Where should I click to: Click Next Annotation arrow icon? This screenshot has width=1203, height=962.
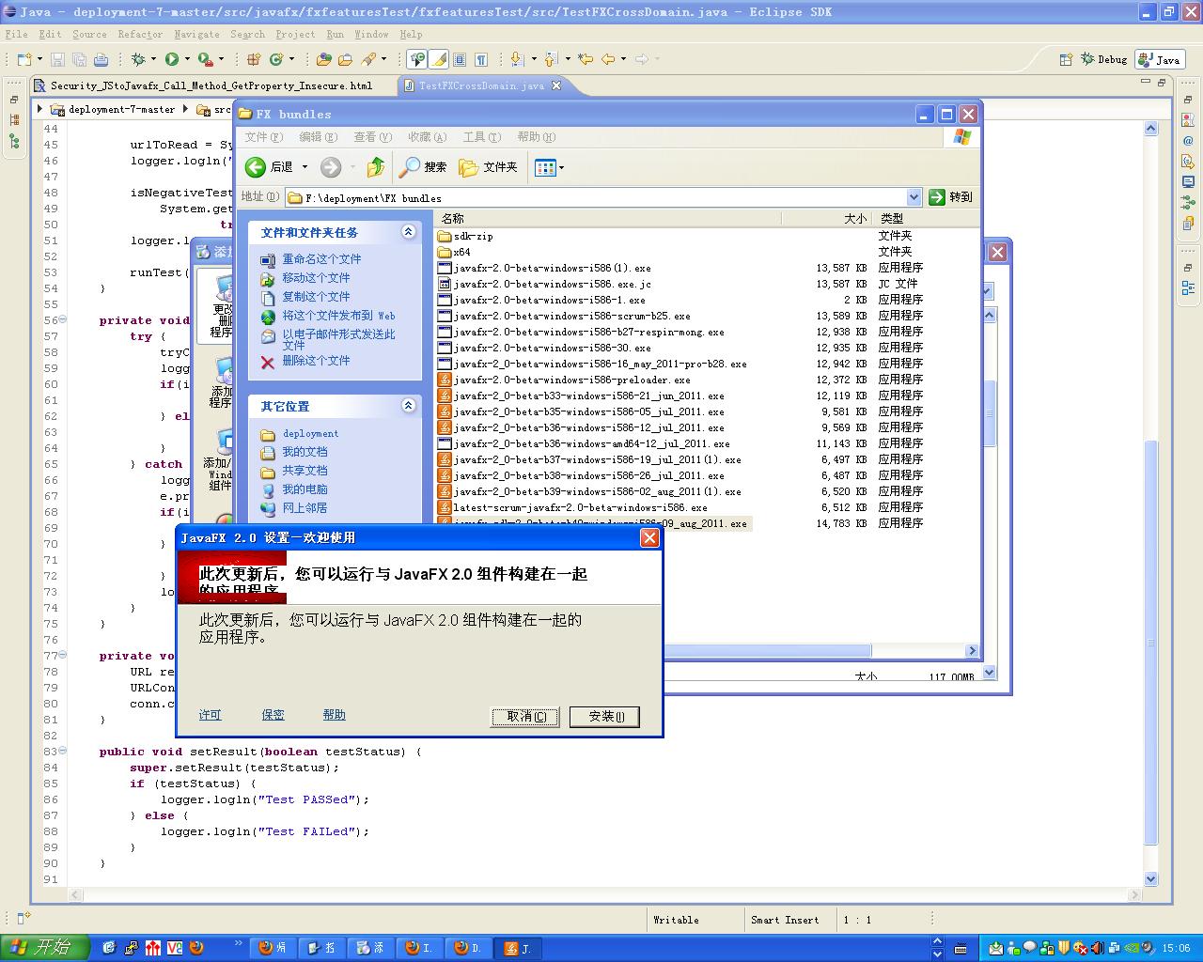(x=516, y=59)
